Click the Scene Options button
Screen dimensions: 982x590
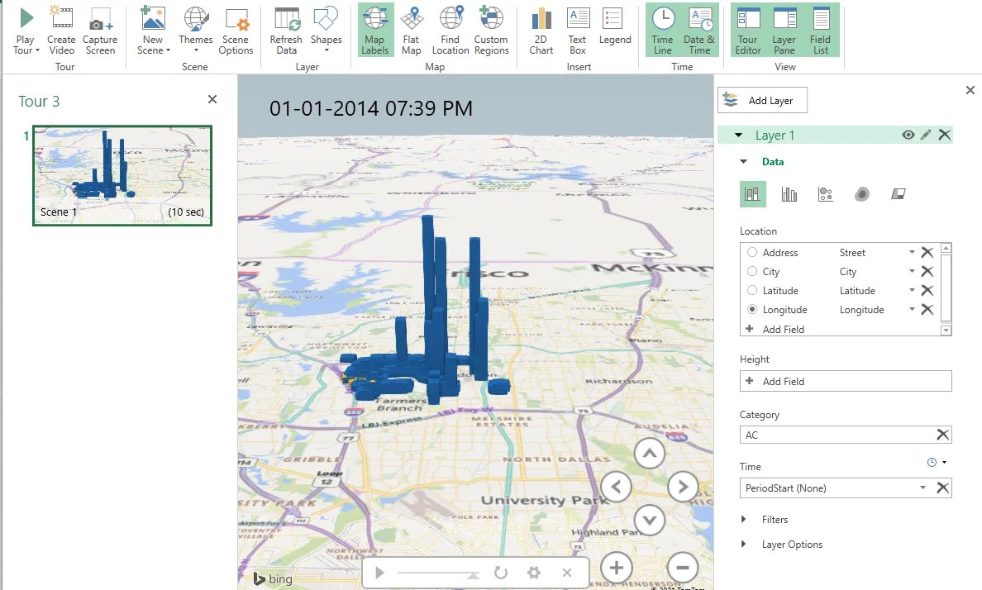coord(236,31)
